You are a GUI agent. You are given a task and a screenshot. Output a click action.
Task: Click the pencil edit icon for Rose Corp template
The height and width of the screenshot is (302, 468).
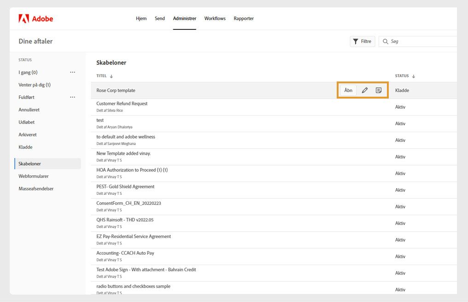point(365,90)
